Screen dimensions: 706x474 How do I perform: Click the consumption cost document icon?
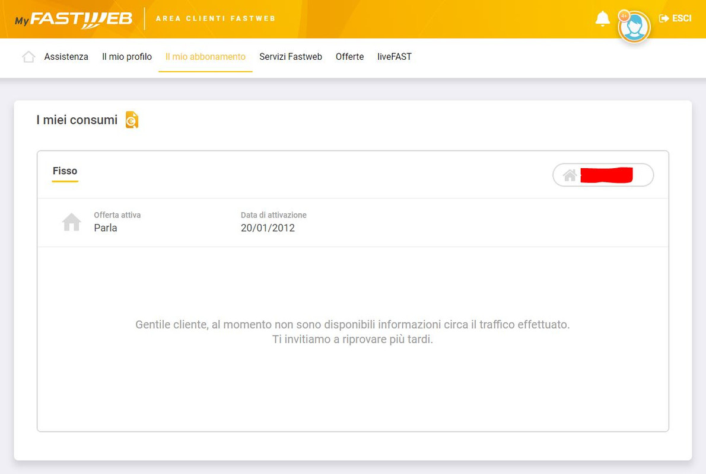click(132, 120)
